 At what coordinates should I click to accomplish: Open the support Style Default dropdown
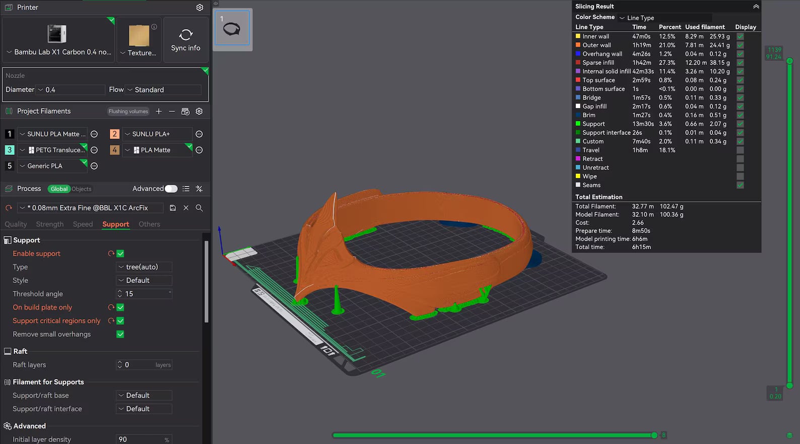coord(144,280)
